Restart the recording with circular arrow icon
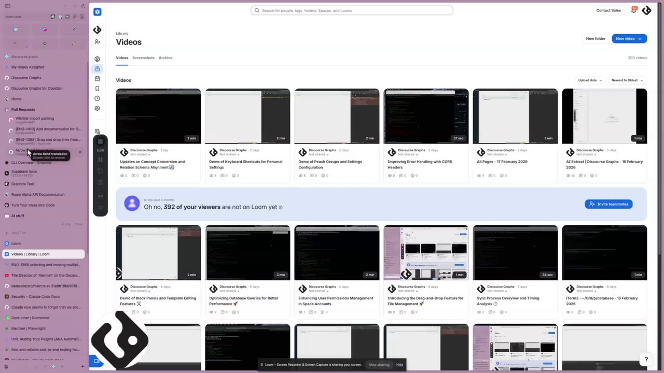664x373 pixels. 100,171
